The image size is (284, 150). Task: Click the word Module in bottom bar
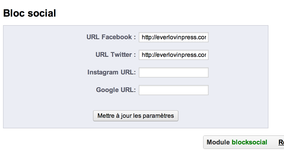[x=218, y=142]
